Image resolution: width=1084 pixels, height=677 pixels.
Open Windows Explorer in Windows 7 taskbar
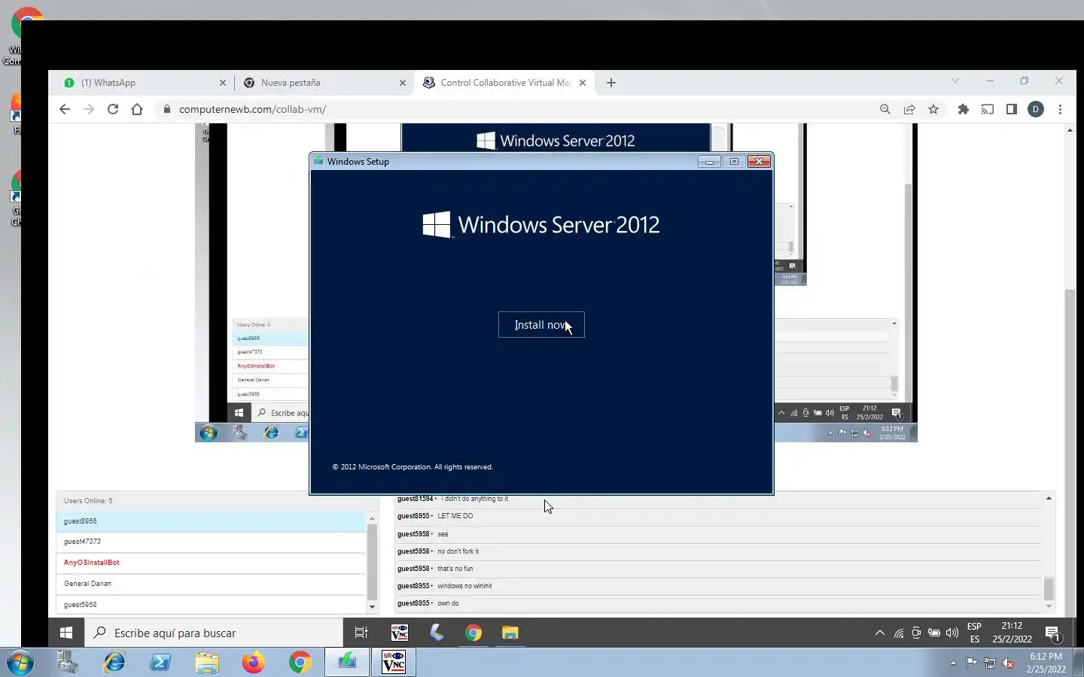coord(207,663)
